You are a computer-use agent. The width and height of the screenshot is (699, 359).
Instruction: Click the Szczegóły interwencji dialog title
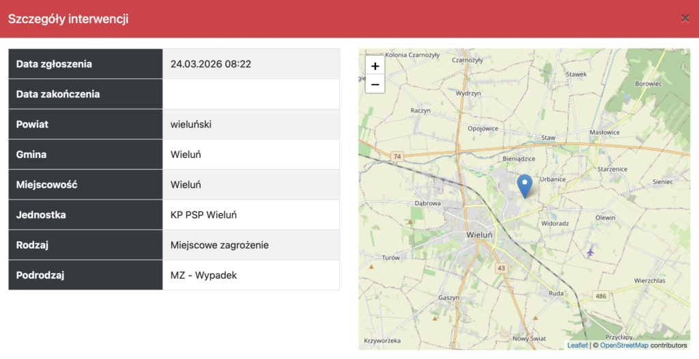[68, 19]
